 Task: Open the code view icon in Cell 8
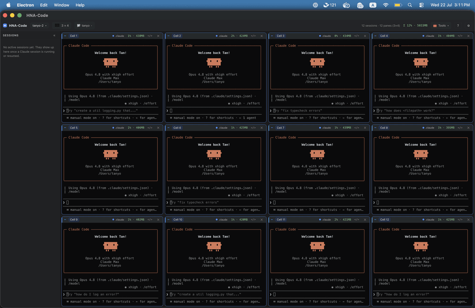460,128
